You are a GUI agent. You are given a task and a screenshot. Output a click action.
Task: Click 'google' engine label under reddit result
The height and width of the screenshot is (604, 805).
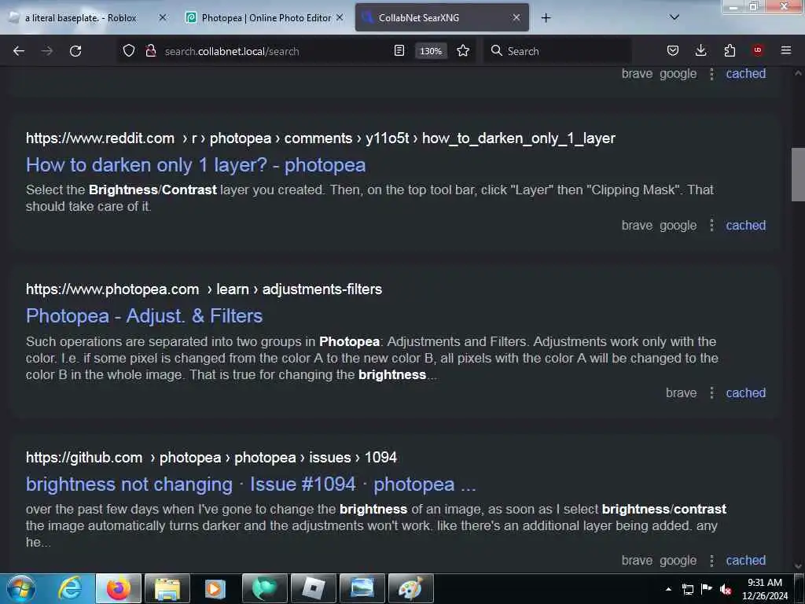(678, 226)
